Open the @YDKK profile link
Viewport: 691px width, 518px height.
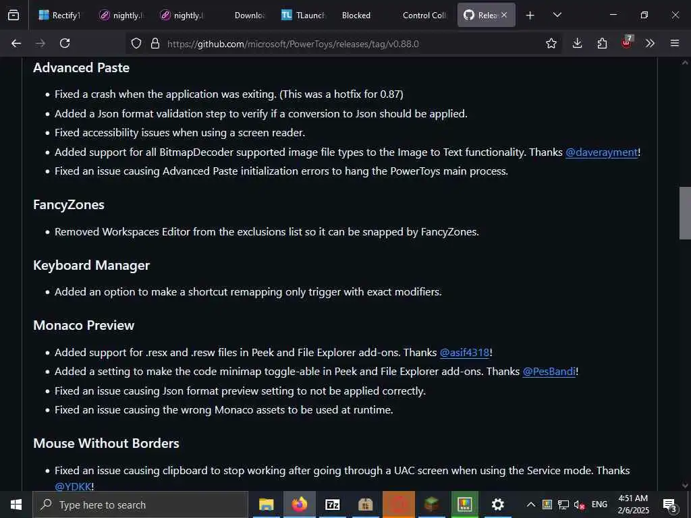tap(73, 486)
